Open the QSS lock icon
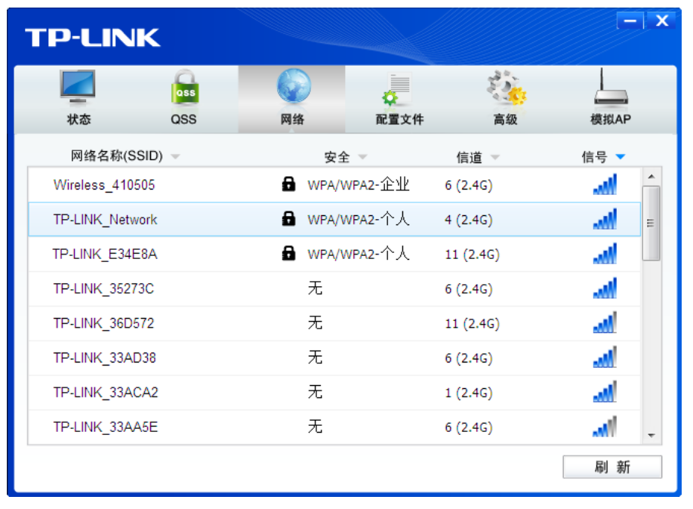693x509 pixels. pyautogui.click(x=183, y=88)
